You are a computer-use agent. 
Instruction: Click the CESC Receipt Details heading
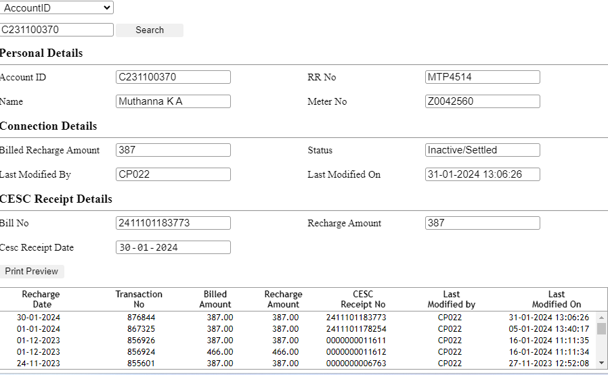(56, 199)
